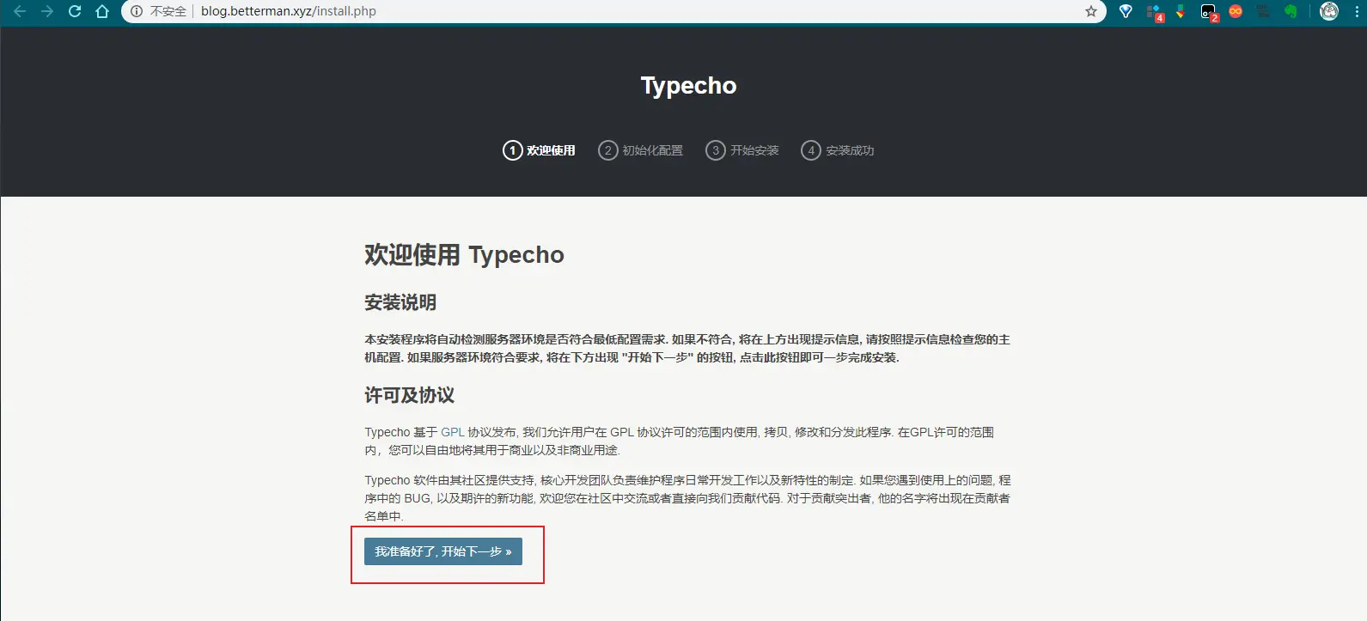Click the browser forward arrow
The image size is (1367, 621).
pyautogui.click(x=47, y=11)
